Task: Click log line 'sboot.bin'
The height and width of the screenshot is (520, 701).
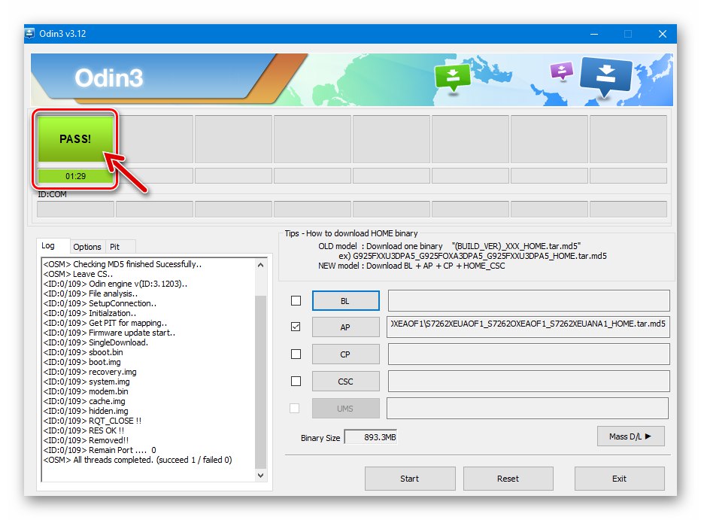Action: 83,352
